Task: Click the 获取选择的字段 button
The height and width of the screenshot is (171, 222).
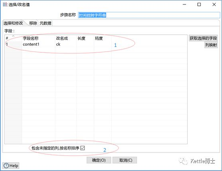Action: 203,38
